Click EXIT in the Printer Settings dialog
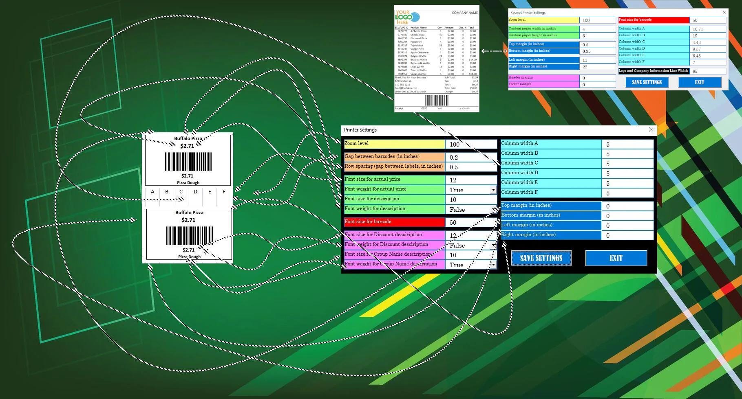742x399 pixels. (616, 258)
